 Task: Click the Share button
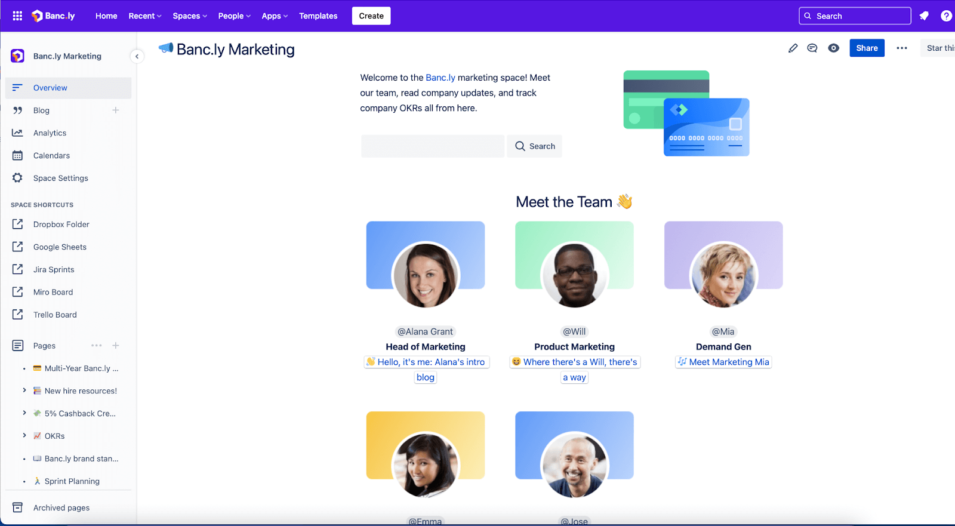[867, 48]
